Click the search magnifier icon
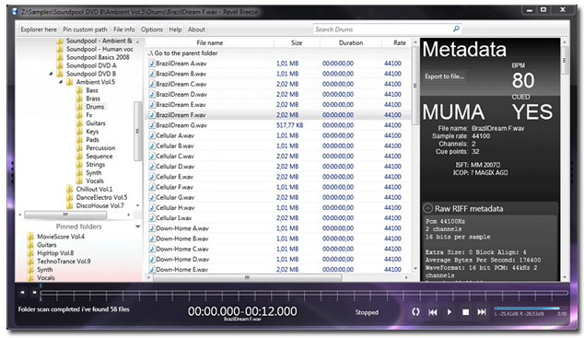Viewport: 584px width, 338px height. (x=456, y=29)
